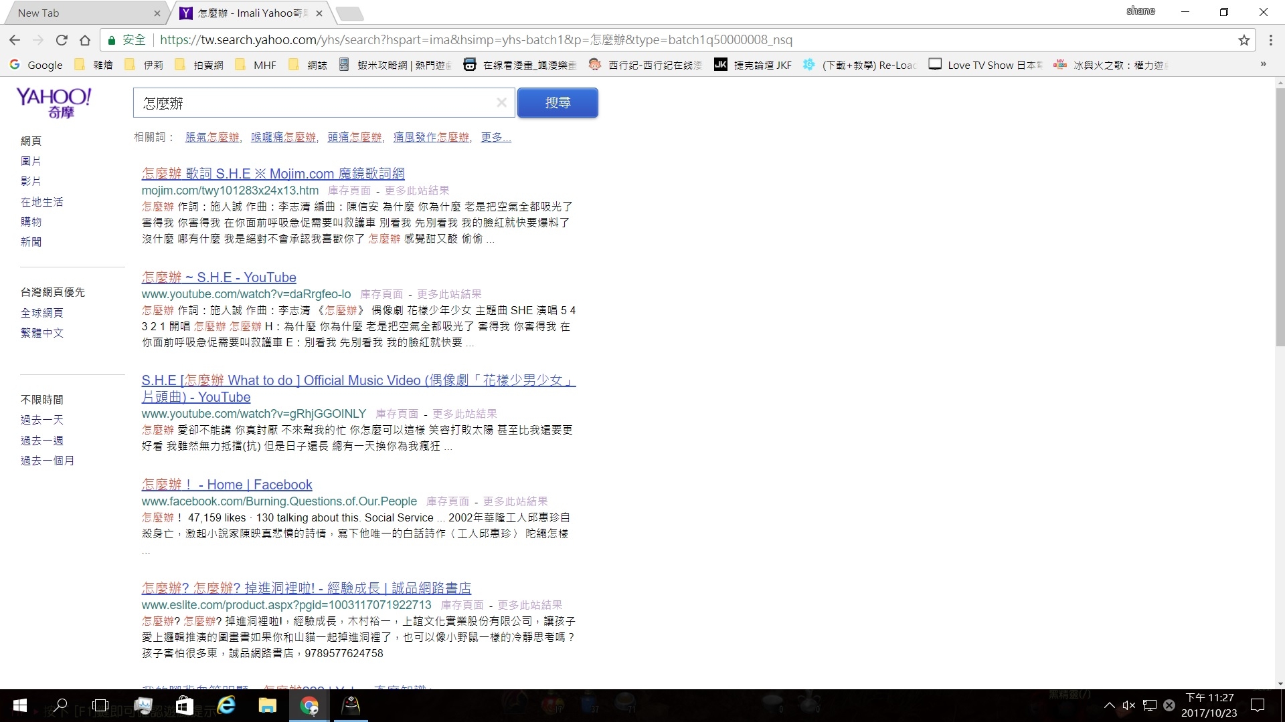Bookmark this page with the star icon
The image size is (1285, 722).
coord(1244,40)
